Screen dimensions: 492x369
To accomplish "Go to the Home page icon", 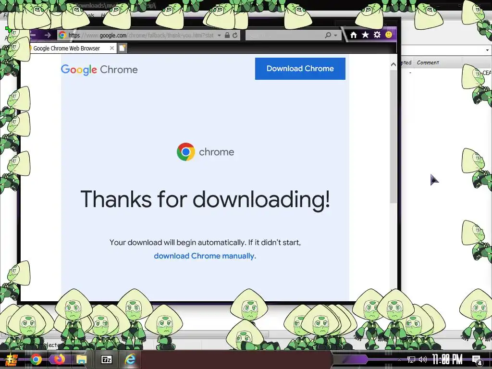I will click(x=354, y=35).
